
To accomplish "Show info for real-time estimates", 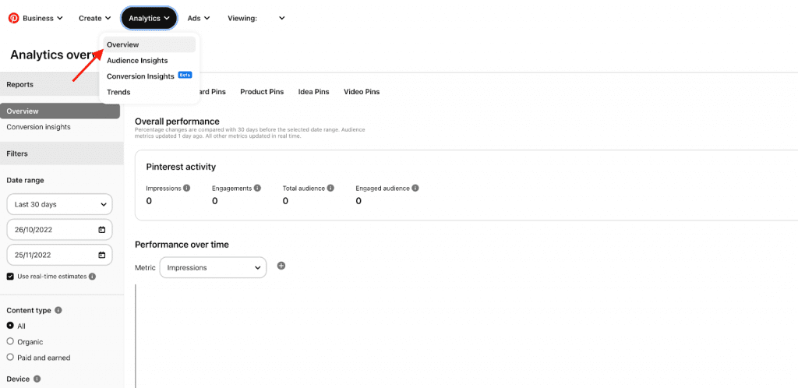I will tap(92, 277).
